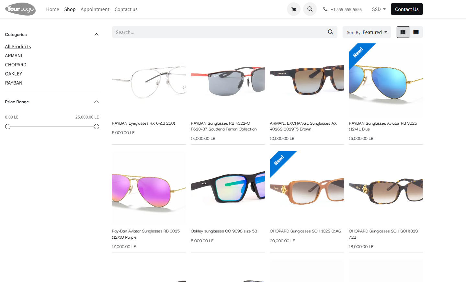Click the 0.00 LE minimum price label
The width and height of the screenshot is (466, 282).
click(12, 117)
